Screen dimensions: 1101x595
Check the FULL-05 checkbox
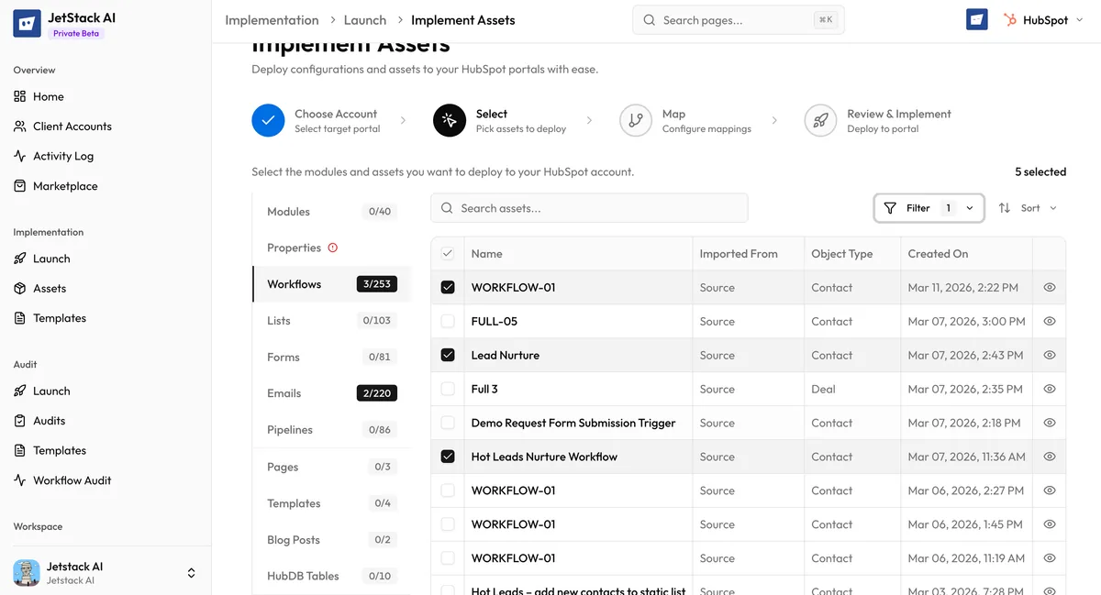[447, 321]
